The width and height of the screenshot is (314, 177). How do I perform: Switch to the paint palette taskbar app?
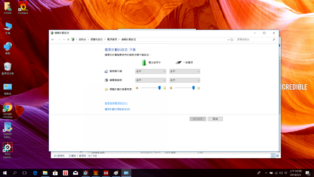pyautogui.click(x=116, y=173)
